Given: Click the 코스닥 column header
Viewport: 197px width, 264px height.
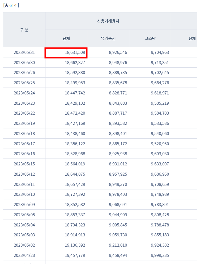Looking at the screenshot, I should (x=150, y=39).
